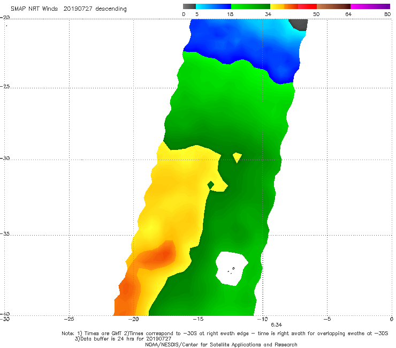Click the color bar label "34"

click(x=268, y=14)
